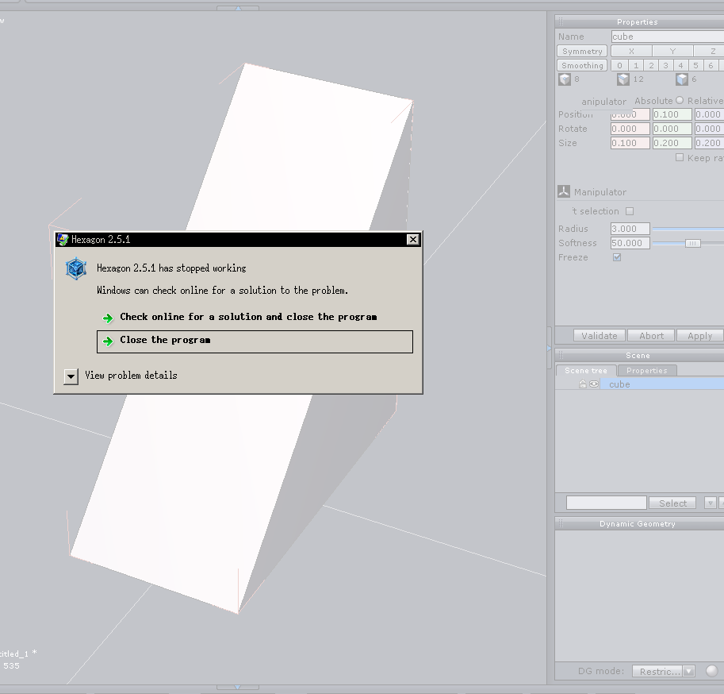Click the scene search input field
This screenshot has height=694, width=724.
607,503
